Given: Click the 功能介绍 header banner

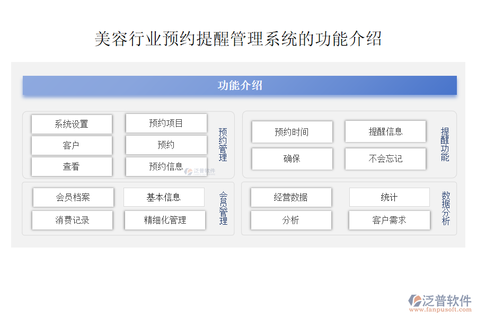Looking at the screenshot, I should pyautogui.click(x=240, y=85).
